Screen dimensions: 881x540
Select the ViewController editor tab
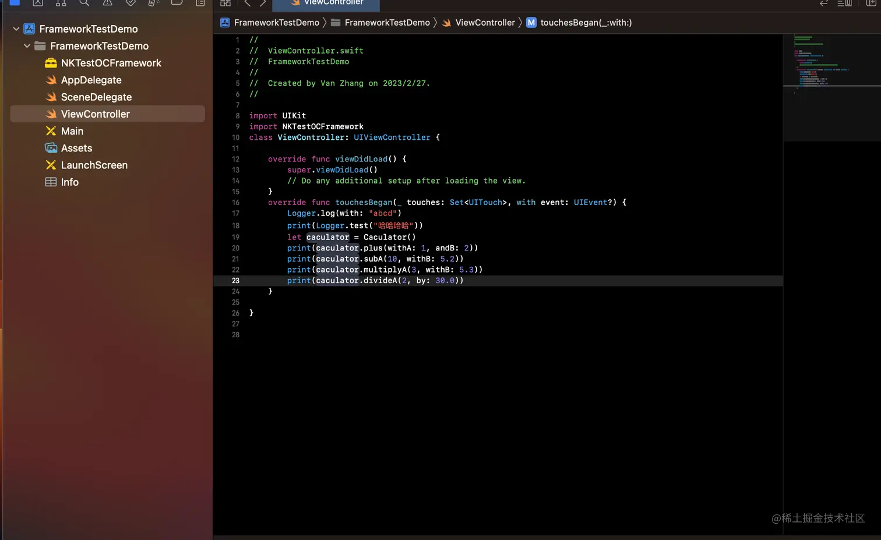tap(326, 5)
